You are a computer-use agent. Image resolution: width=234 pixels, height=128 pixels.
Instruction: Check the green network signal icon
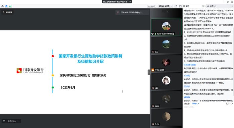(x=10, y=6)
